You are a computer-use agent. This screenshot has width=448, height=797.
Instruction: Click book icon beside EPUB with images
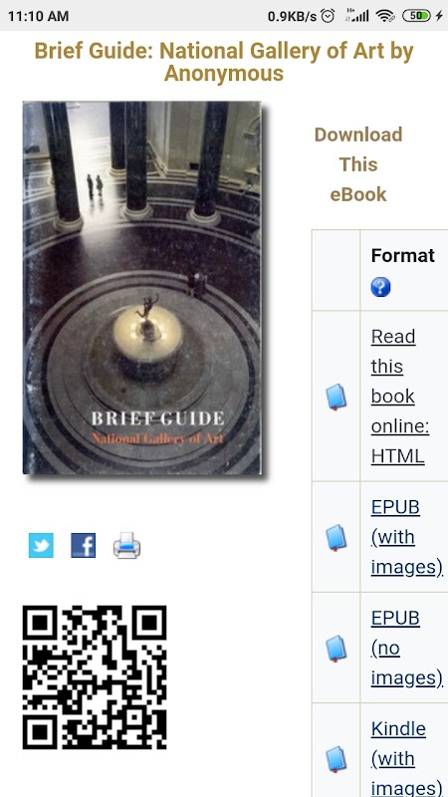coord(336,538)
